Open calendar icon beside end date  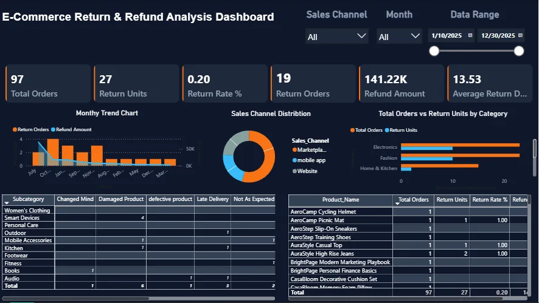coord(520,35)
